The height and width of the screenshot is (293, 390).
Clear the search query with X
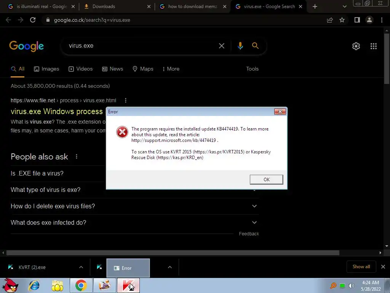(221, 46)
